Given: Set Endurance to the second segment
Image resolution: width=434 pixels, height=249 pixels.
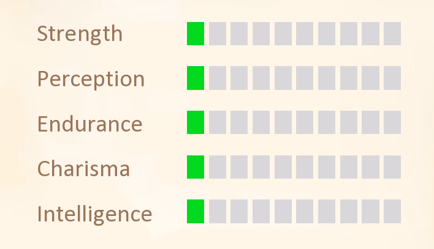Looking at the screenshot, I should click(217, 122).
